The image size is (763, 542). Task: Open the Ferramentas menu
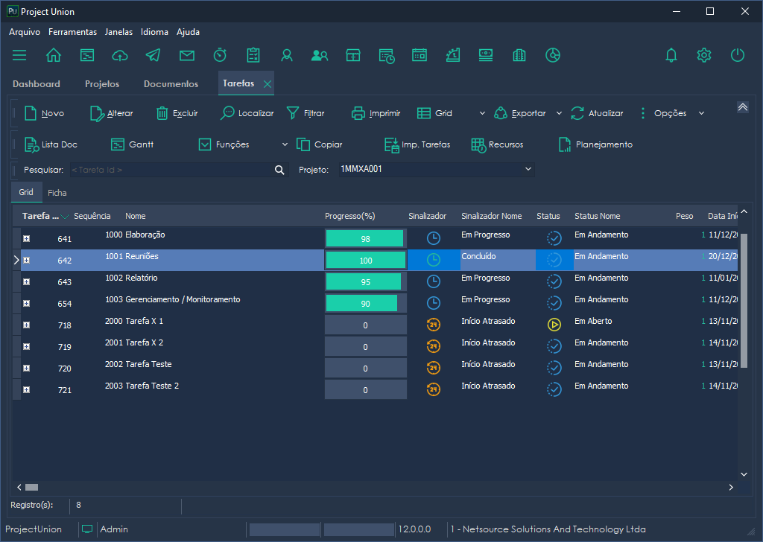72,32
